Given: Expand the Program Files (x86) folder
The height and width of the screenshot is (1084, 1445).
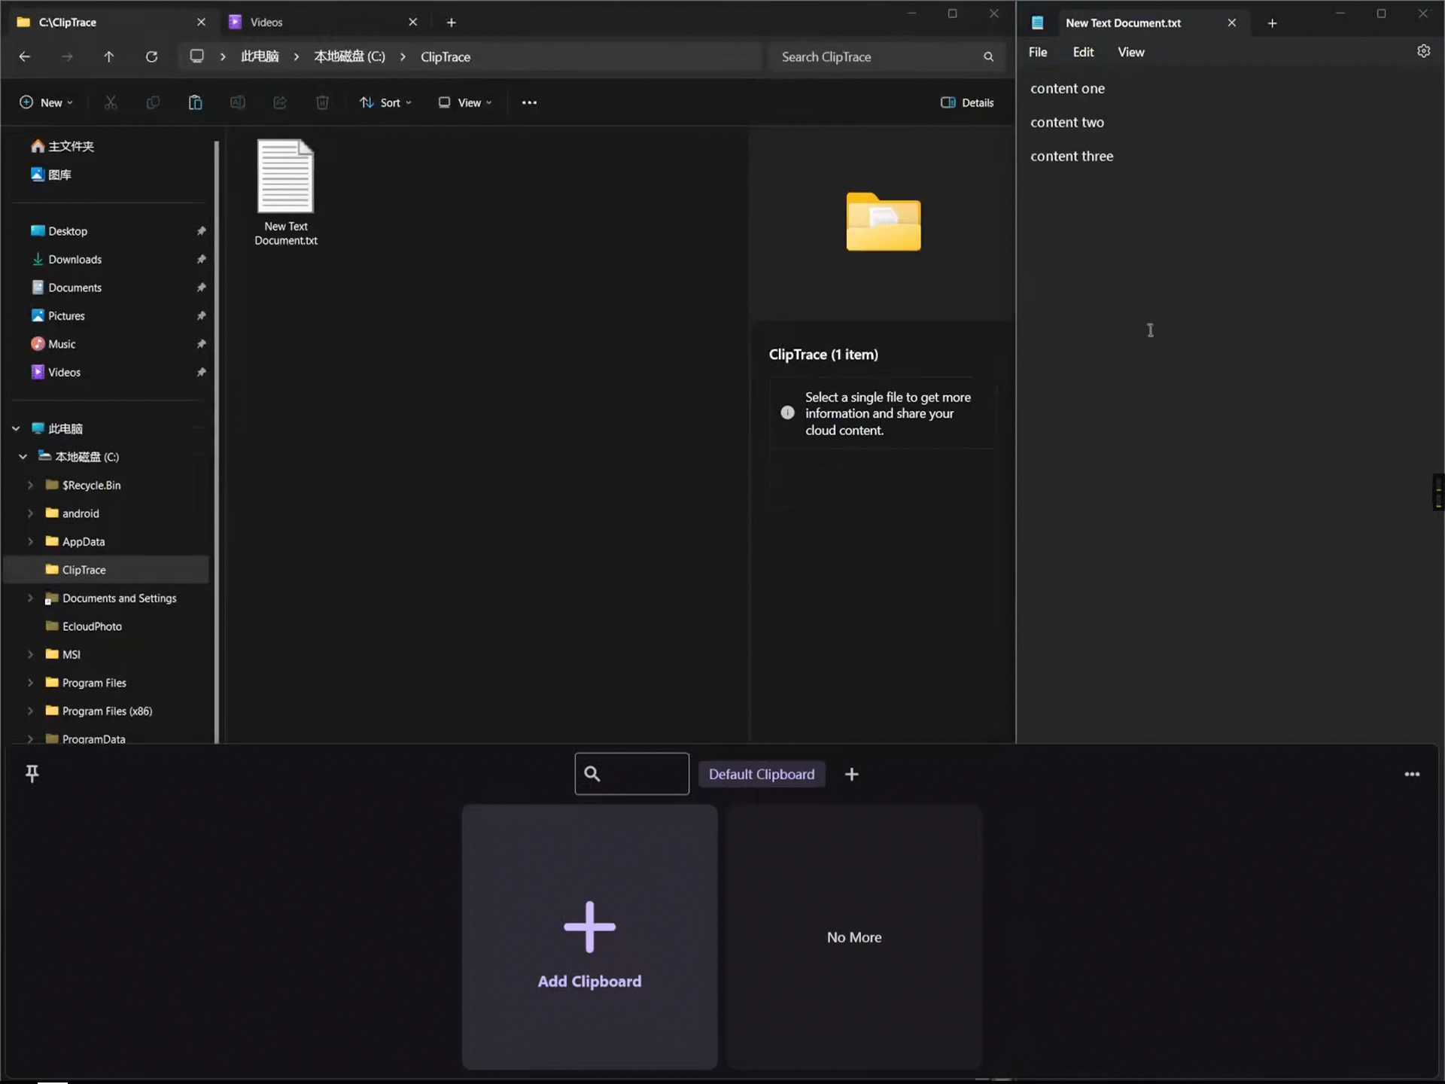Looking at the screenshot, I should [x=30, y=711].
